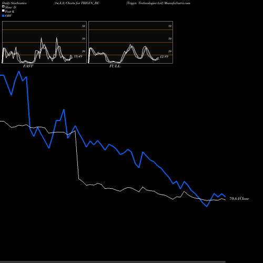
Task: Click the 12.89 value in FULL chart
Action: [x=164, y=56]
